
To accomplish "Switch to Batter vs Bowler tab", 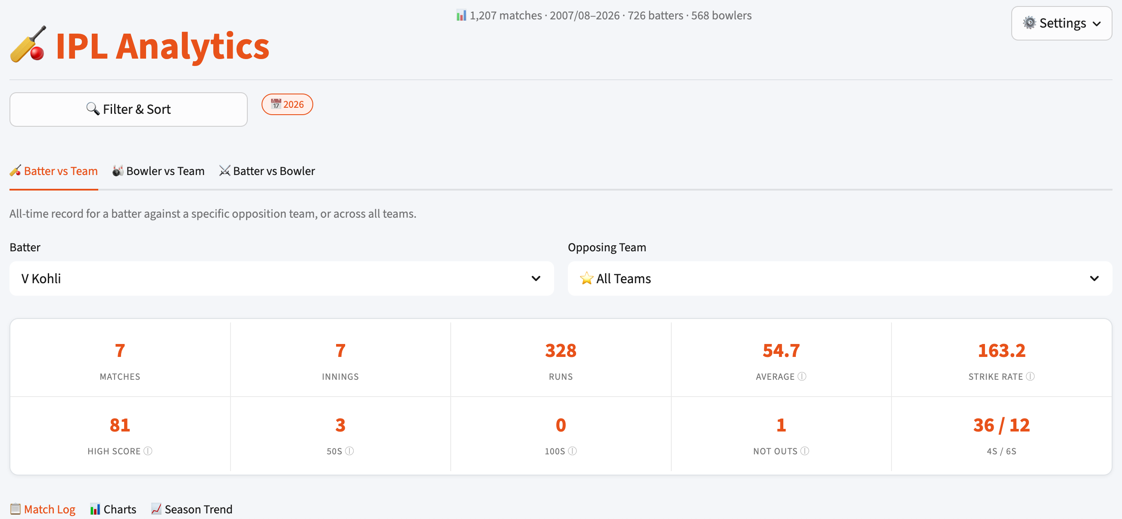I will point(267,171).
